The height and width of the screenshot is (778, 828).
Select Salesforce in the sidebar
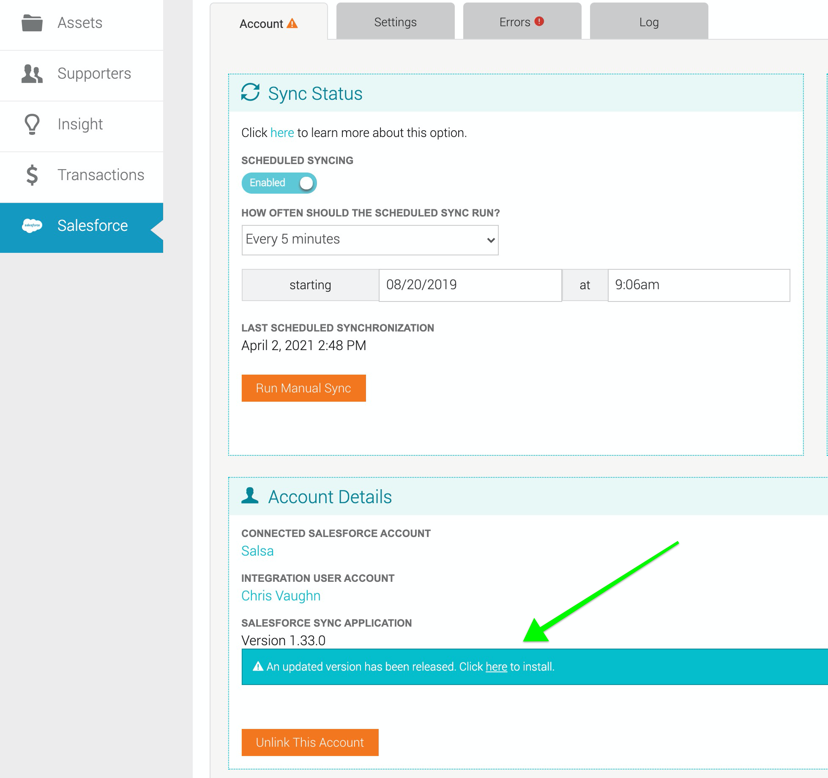tap(82, 228)
